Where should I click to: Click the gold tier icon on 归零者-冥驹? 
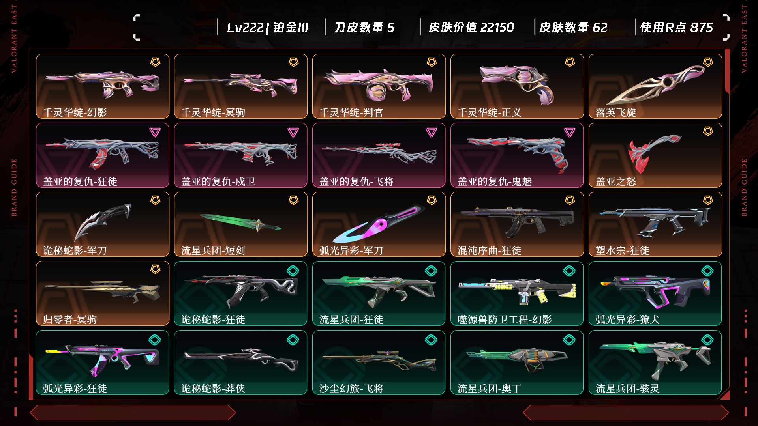click(x=155, y=269)
